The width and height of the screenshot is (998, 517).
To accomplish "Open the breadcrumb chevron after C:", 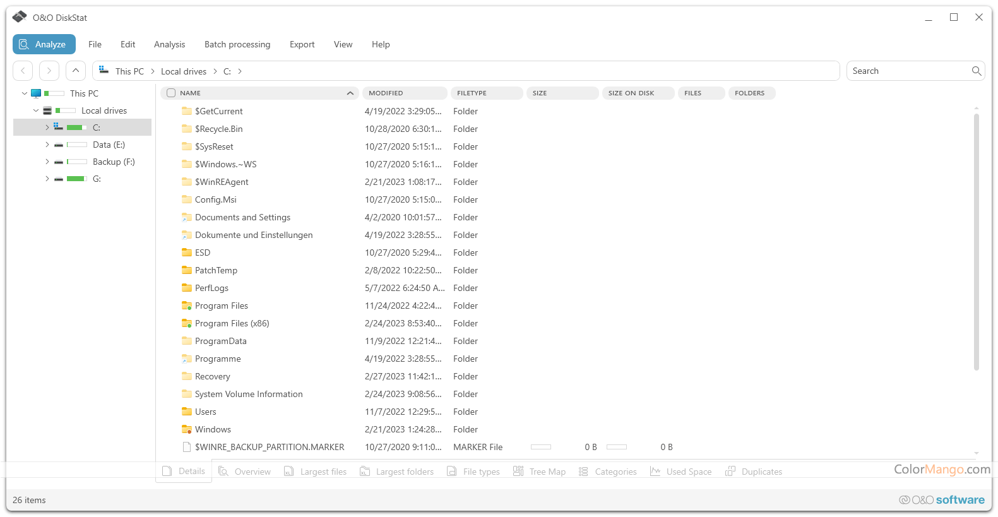I will [240, 71].
